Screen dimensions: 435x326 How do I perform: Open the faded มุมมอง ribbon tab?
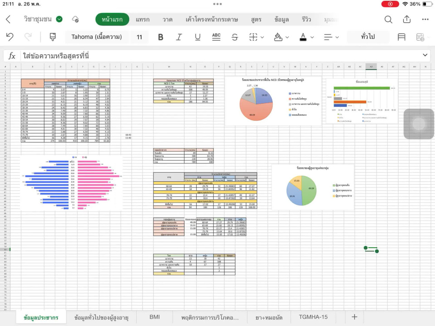click(x=331, y=20)
